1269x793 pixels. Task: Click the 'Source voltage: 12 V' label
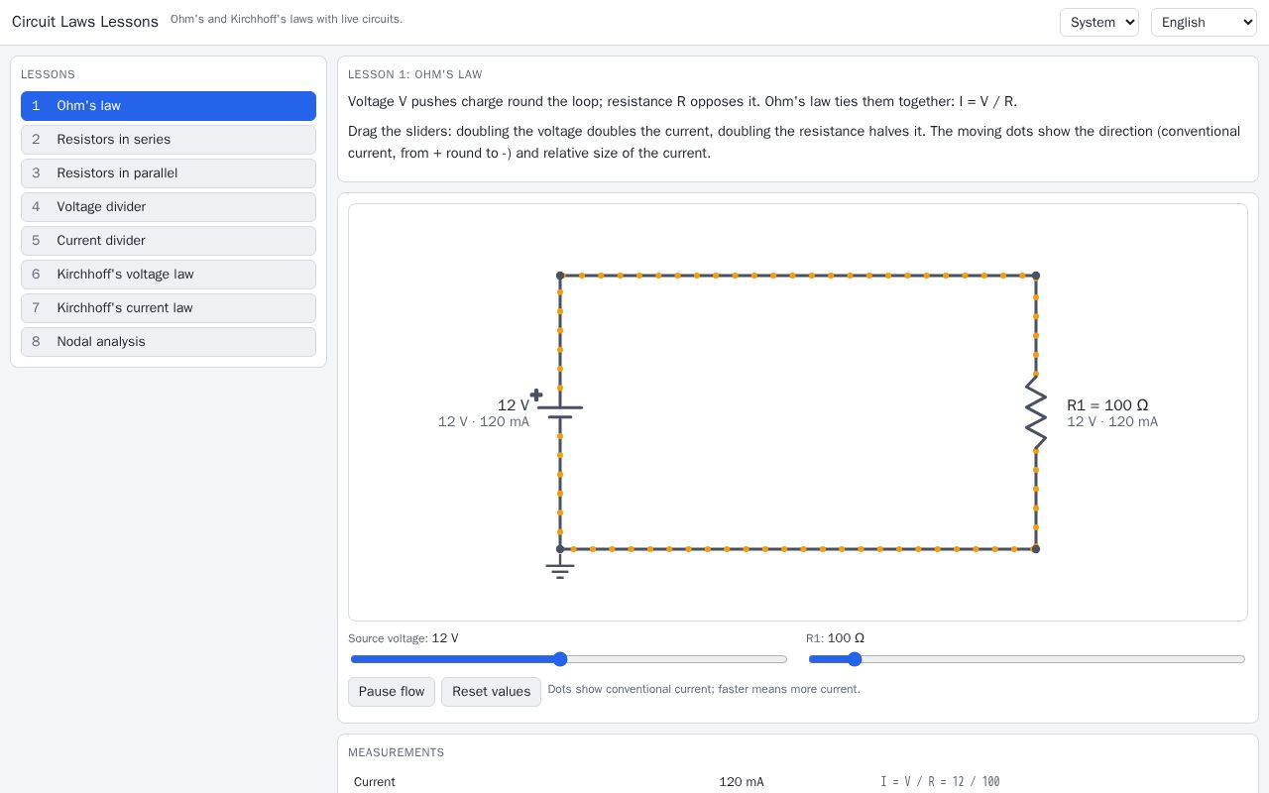(404, 638)
